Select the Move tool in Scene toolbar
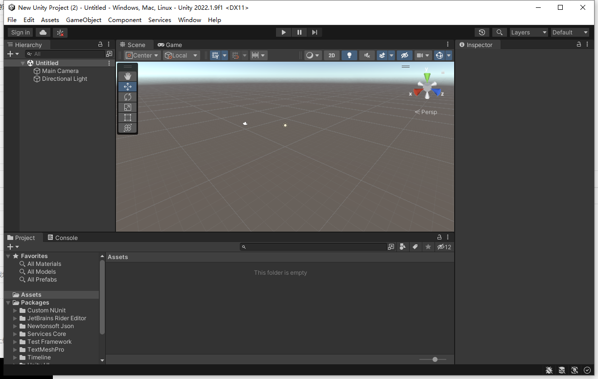 [x=127, y=86]
